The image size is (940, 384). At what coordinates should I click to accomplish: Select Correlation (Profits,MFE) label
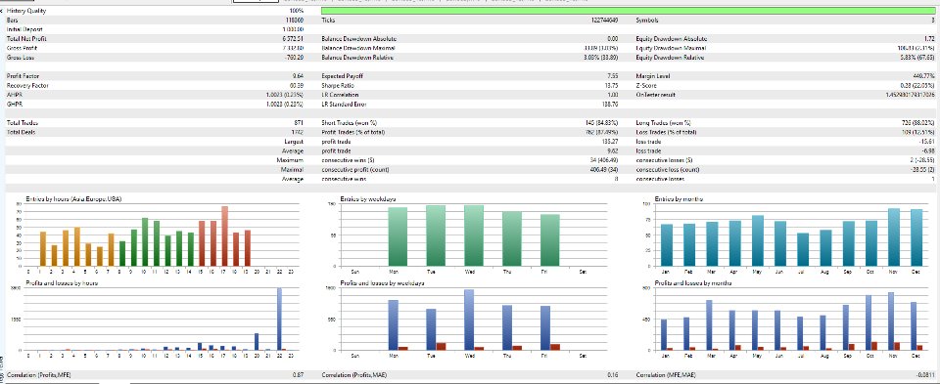[x=39, y=375]
